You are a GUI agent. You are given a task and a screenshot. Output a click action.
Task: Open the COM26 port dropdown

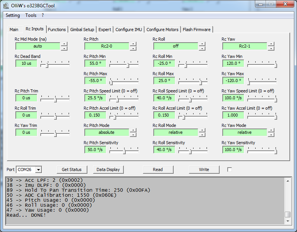[38, 169]
